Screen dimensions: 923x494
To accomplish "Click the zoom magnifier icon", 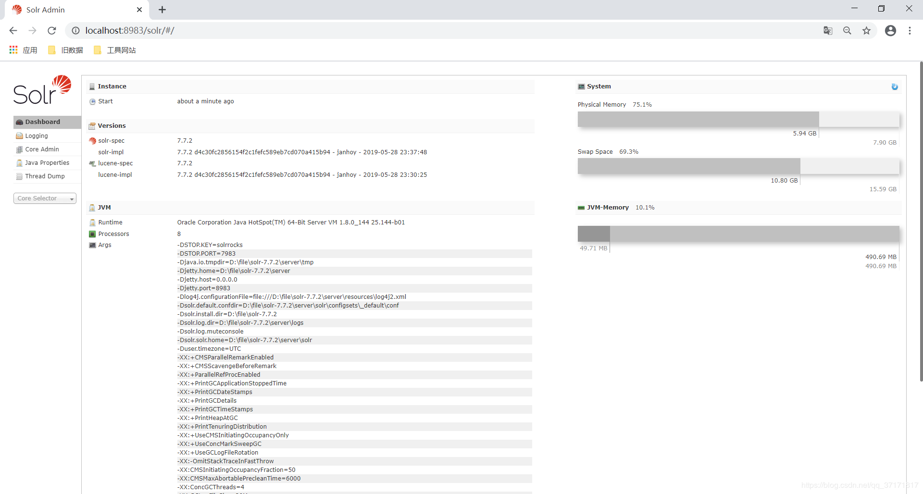I will (x=847, y=31).
